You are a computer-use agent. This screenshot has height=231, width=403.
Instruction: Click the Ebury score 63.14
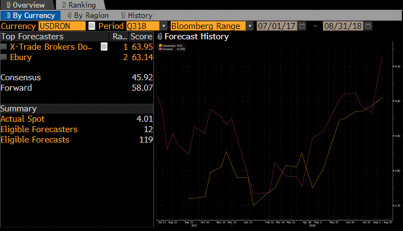[142, 57]
